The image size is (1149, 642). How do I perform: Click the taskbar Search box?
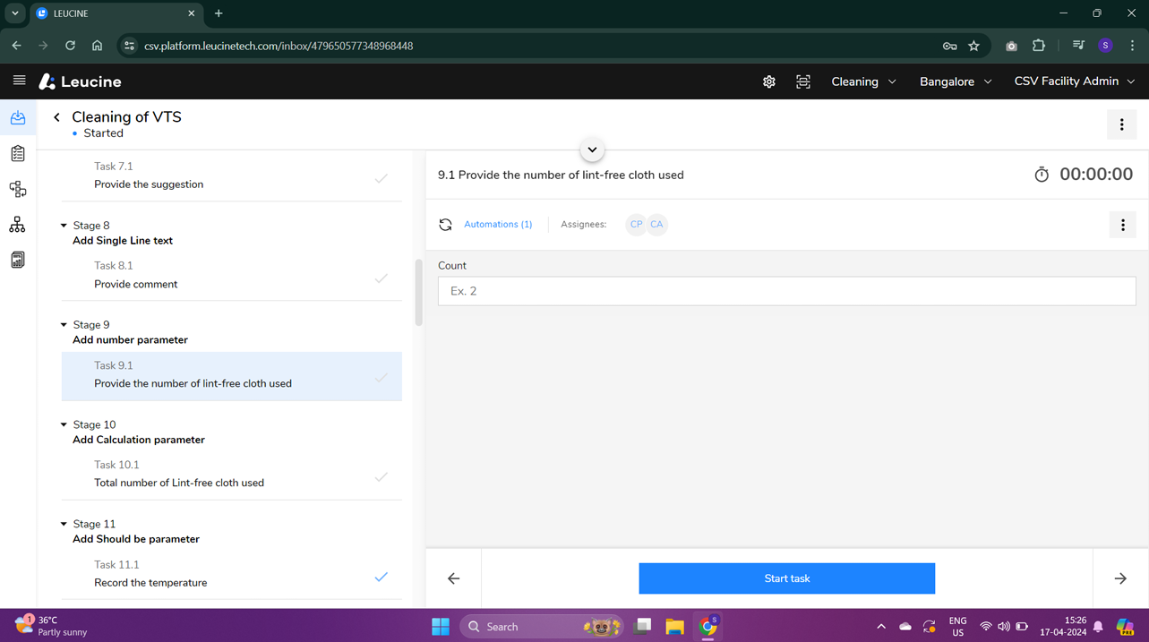point(543,627)
